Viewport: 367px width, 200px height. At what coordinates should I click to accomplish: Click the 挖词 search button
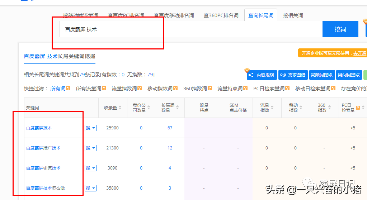tap(340, 29)
